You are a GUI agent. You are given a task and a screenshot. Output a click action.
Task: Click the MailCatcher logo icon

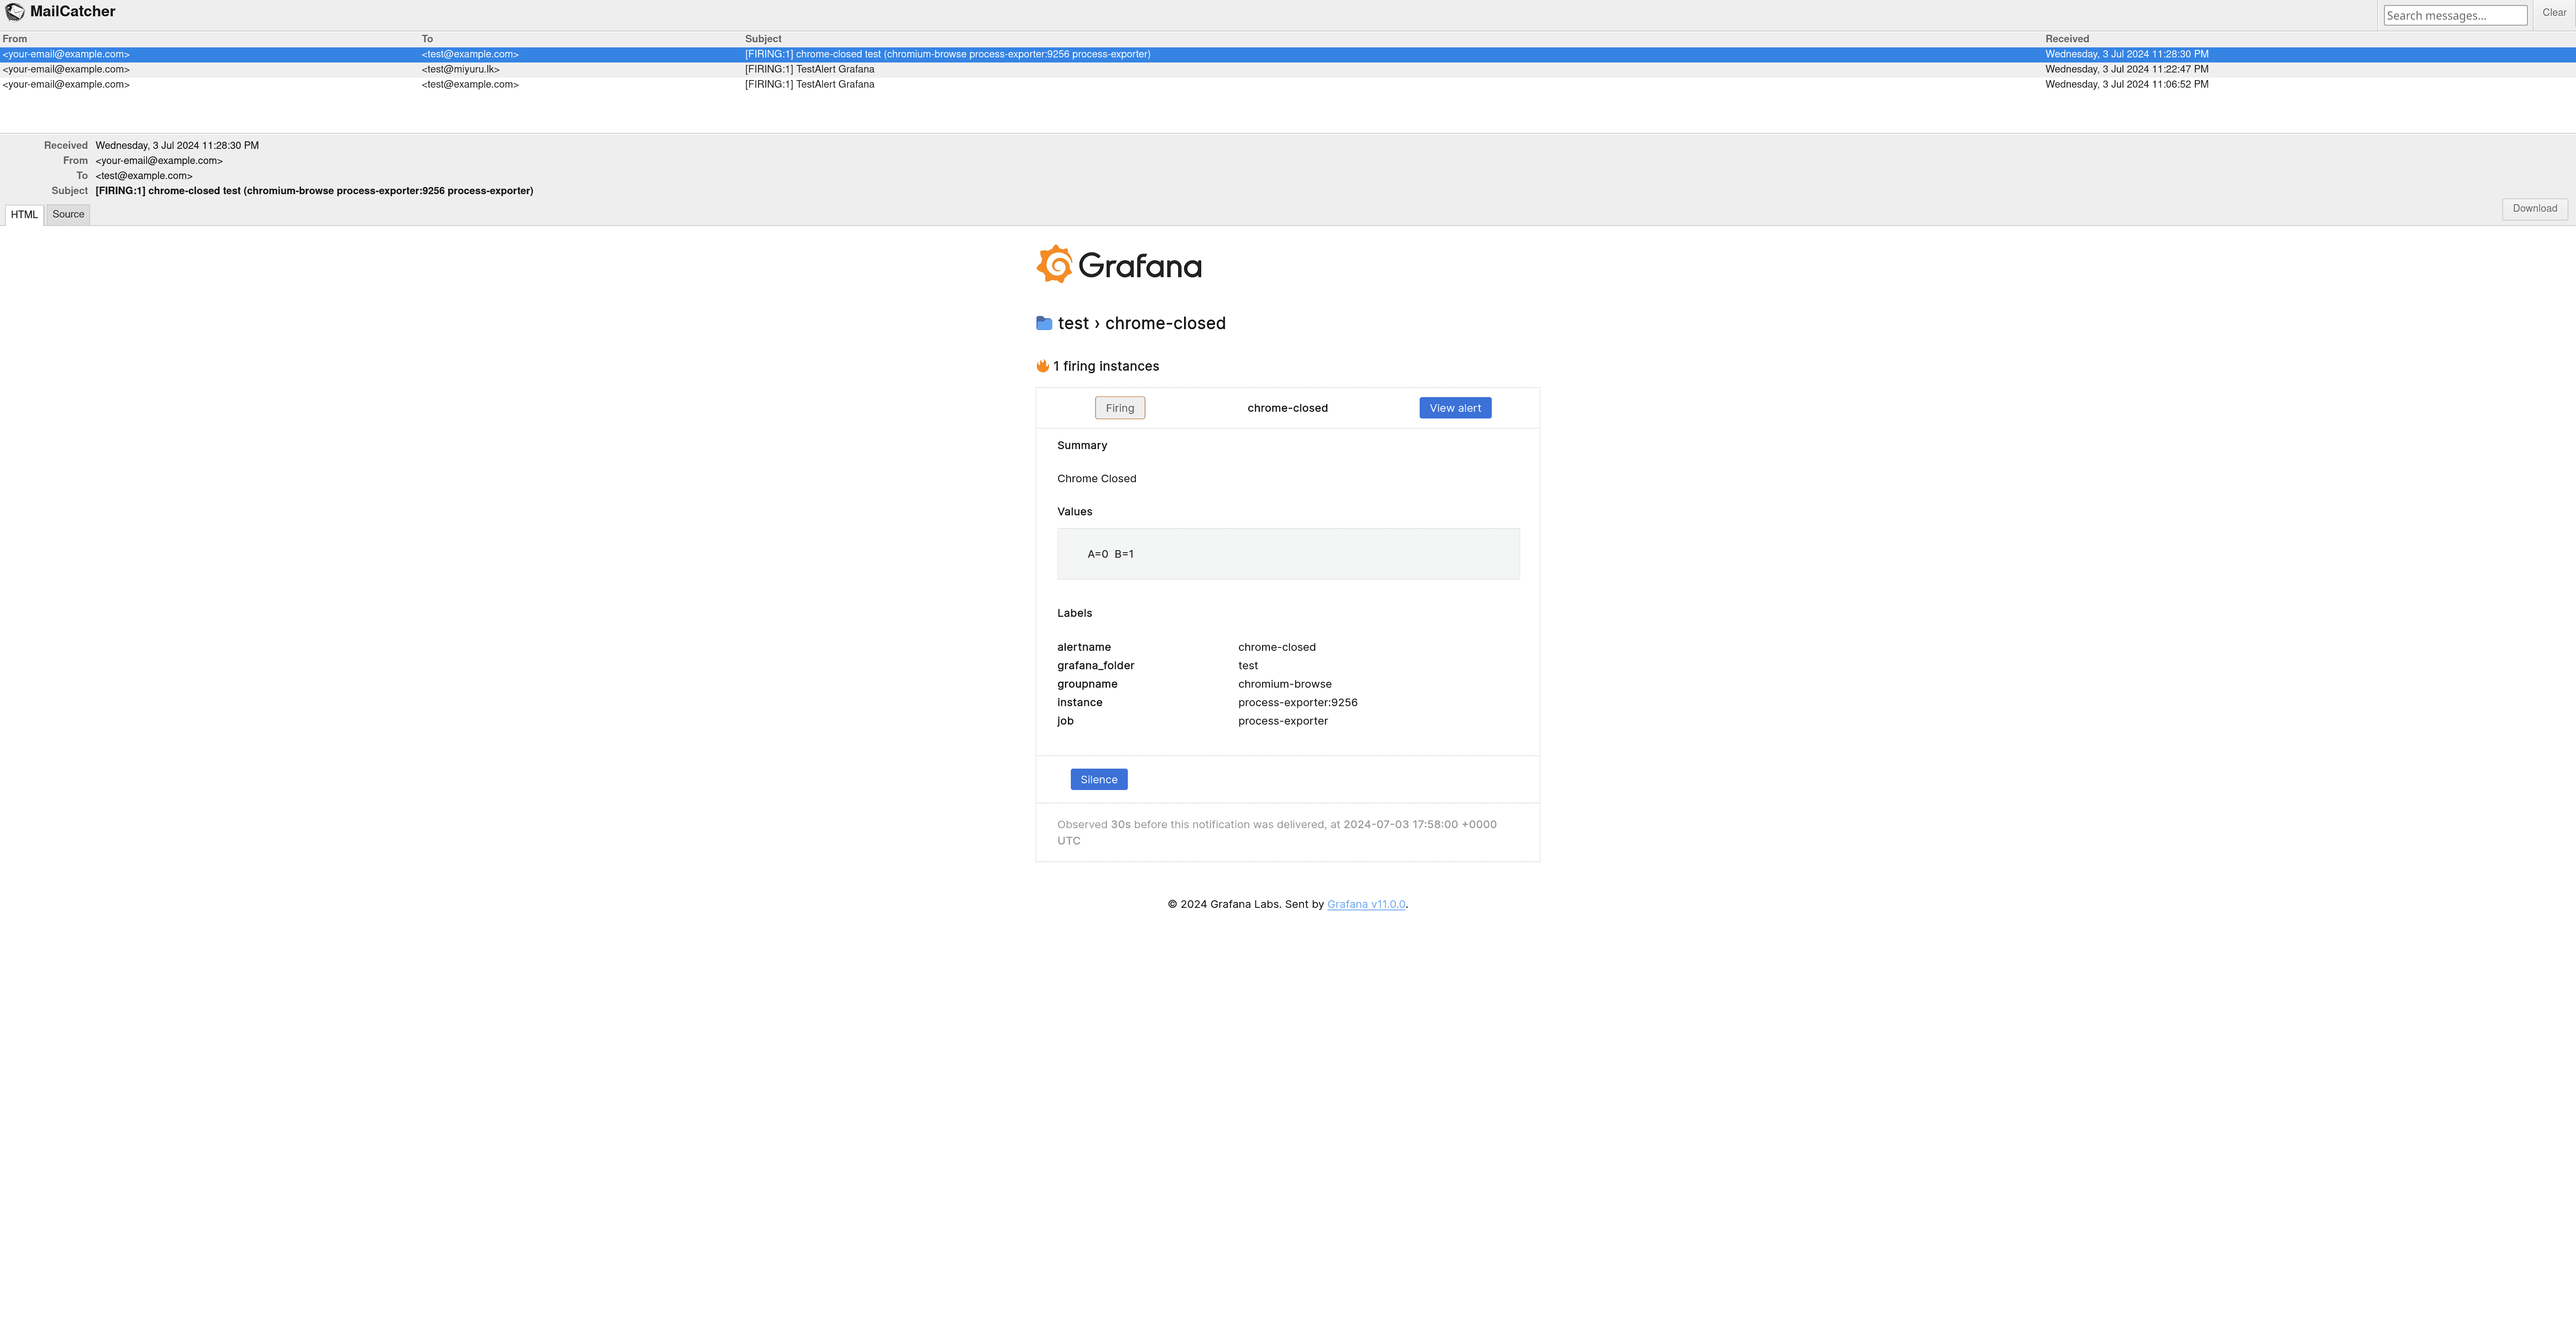click(15, 12)
